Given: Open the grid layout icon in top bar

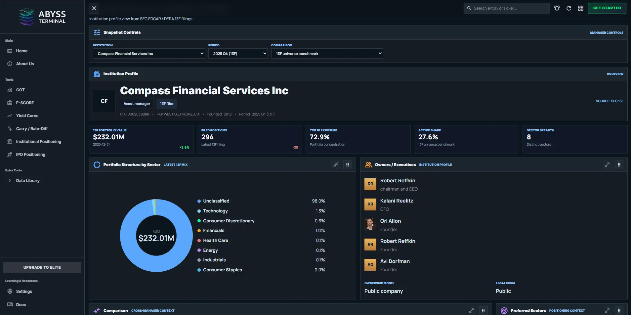Looking at the screenshot, I should point(581,8).
